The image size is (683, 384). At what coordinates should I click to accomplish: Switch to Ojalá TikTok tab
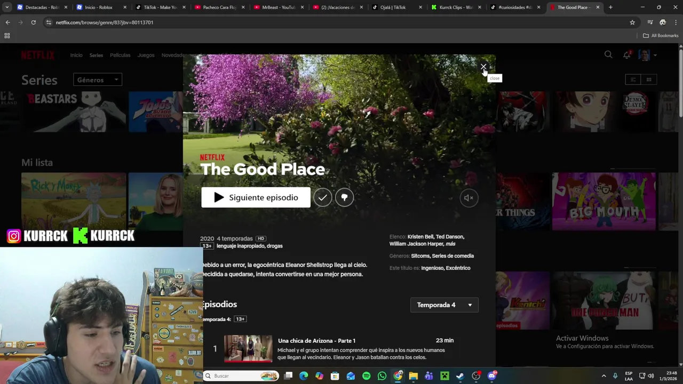396,7
